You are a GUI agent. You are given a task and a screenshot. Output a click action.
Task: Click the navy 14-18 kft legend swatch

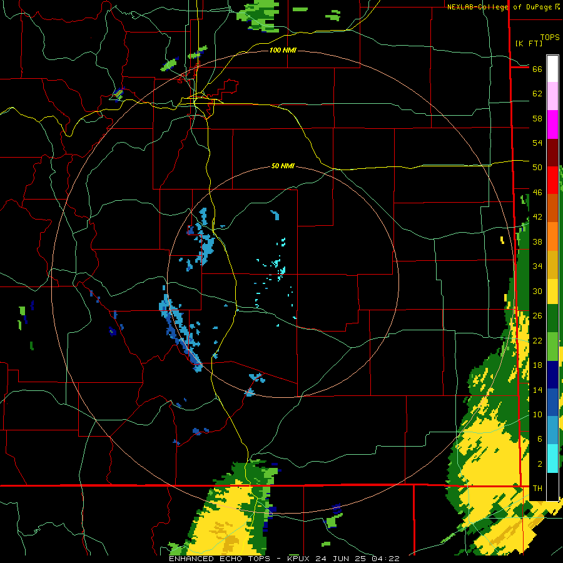552,375
